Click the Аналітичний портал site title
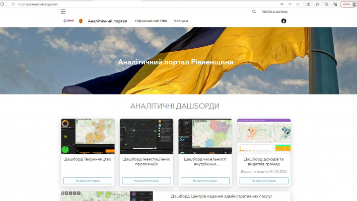Image resolution: width=357 pixels, height=201 pixels. click(x=107, y=21)
